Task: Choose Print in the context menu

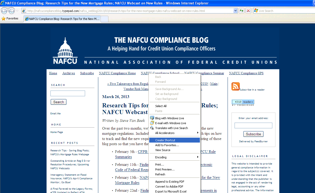Action: coord(175,165)
